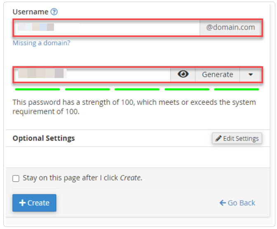Click the @domain.com domain suffix box
The image size is (277, 229).
point(230,28)
